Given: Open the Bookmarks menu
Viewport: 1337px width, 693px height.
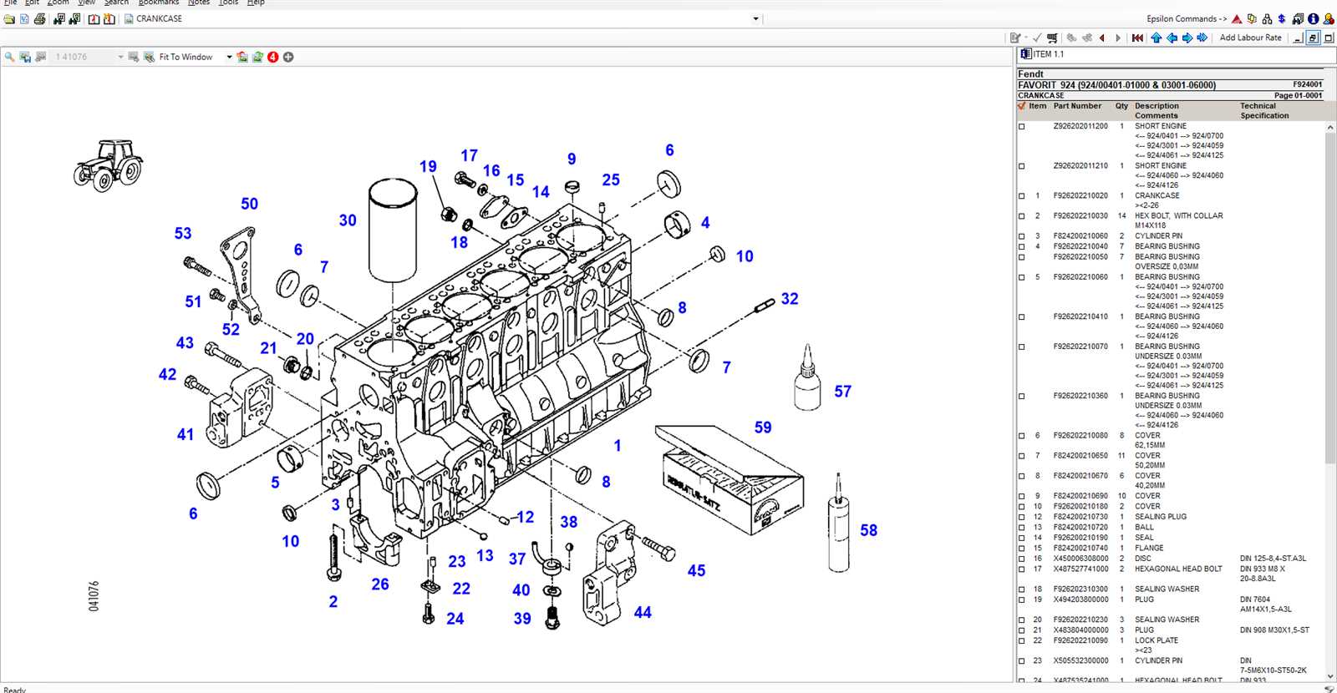Looking at the screenshot, I should point(158,3).
